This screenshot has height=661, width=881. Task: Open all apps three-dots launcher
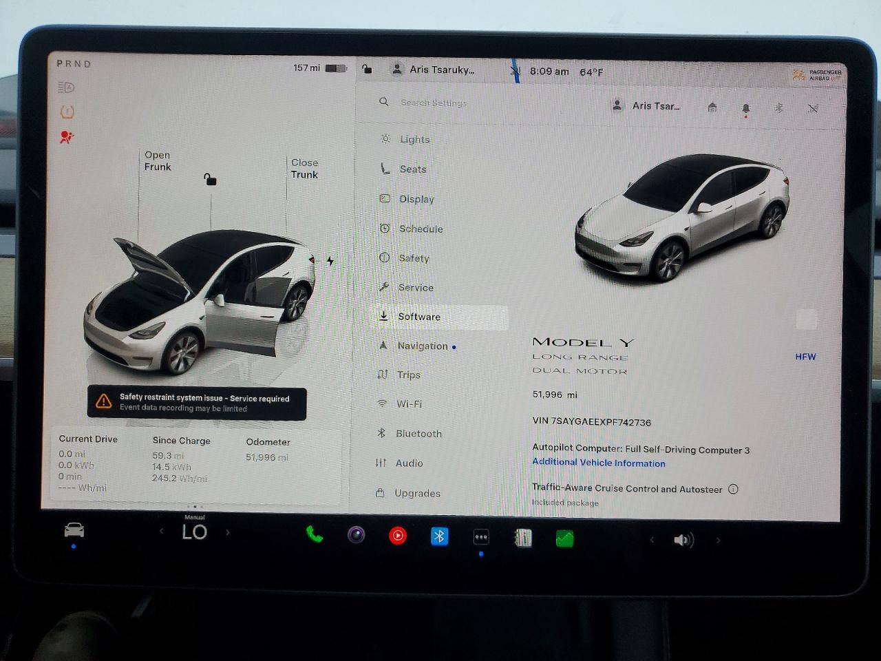pyautogui.click(x=481, y=537)
